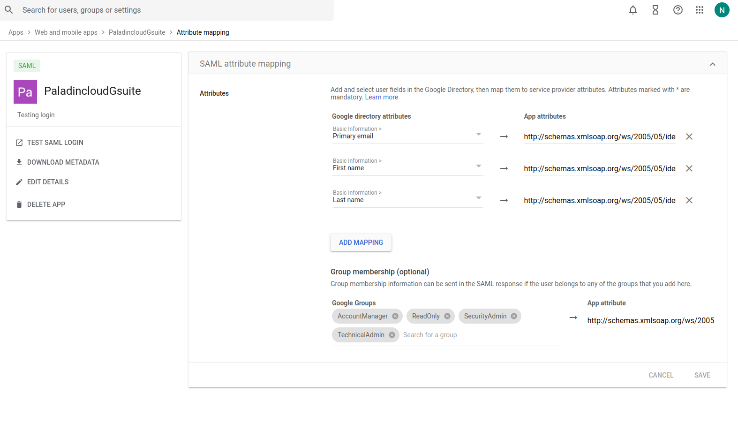
Task: Click EDIT DETAILS
Action: [x=42, y=182]
